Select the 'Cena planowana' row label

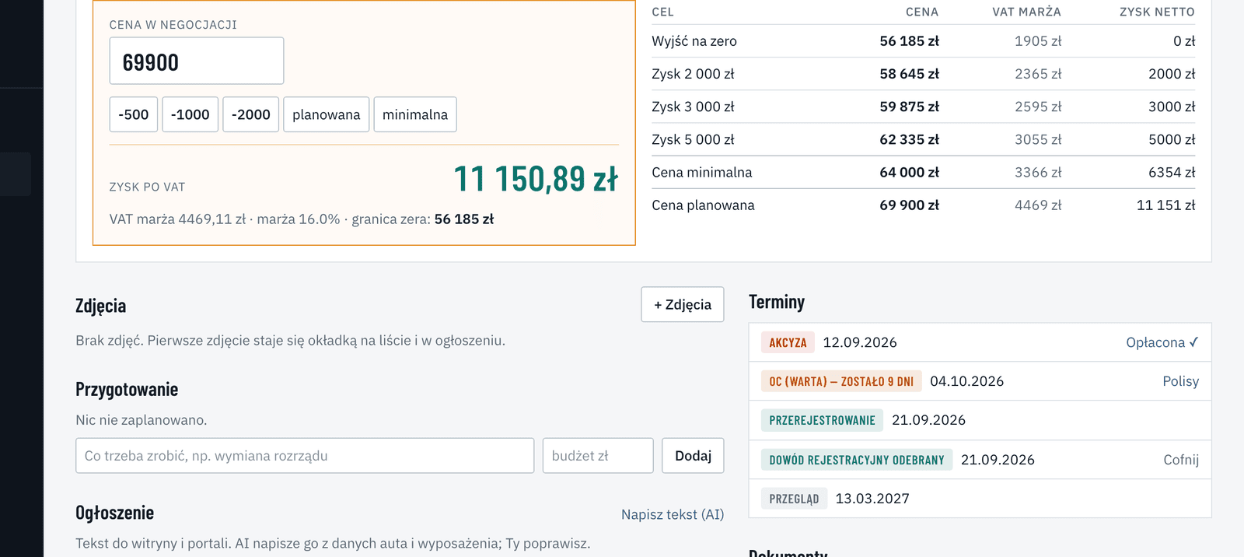pyautogui.click(x=703, y=205)
